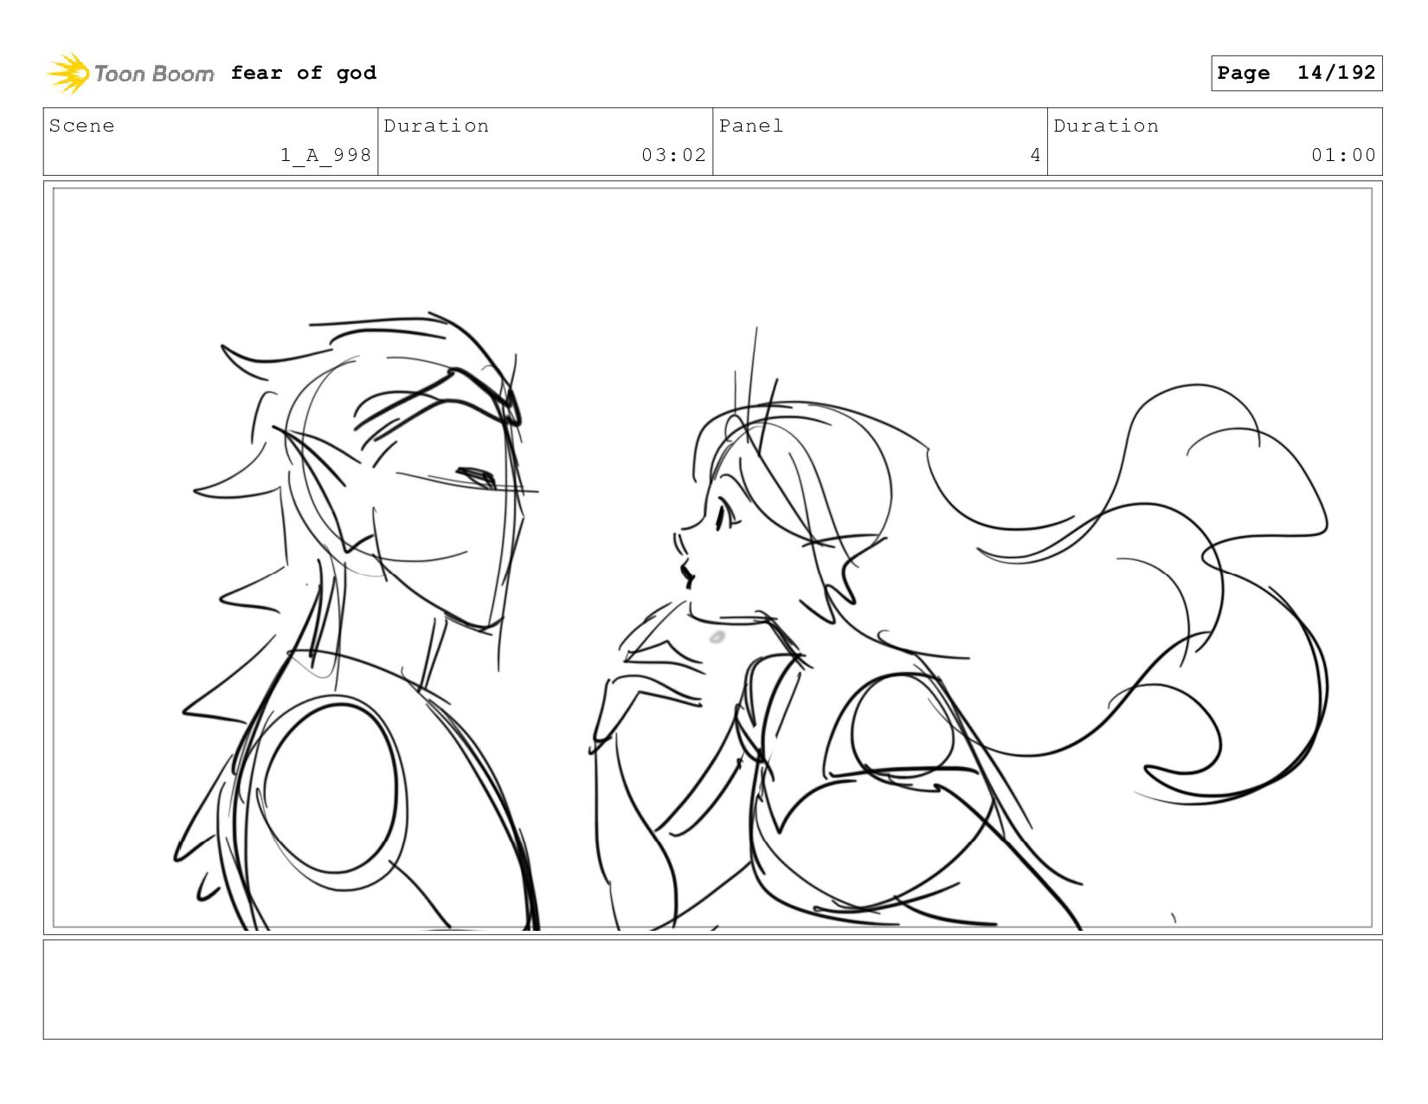Viewport: 1428px width, 1104px height.
Task: Click the empty notes box below panel
Action: pos(712,990)
